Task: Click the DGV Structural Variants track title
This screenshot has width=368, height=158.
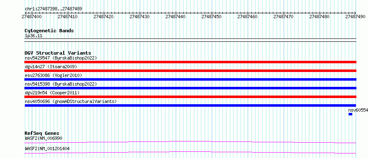Action: 58,53
